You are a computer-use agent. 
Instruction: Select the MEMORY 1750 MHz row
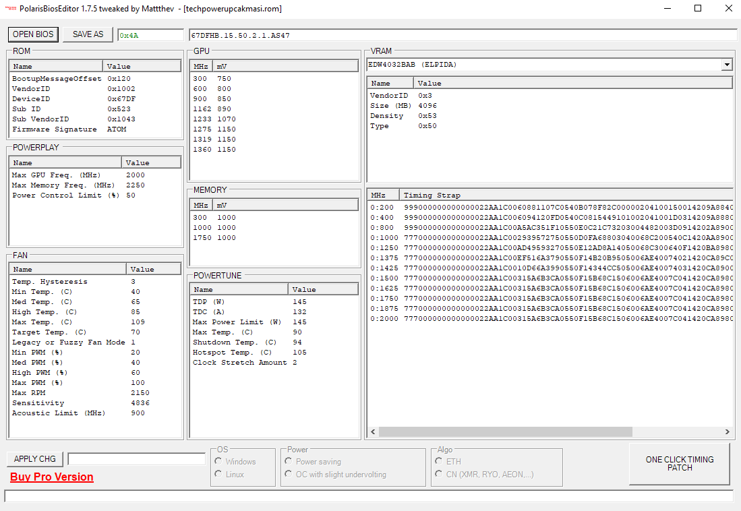(274, 238)
